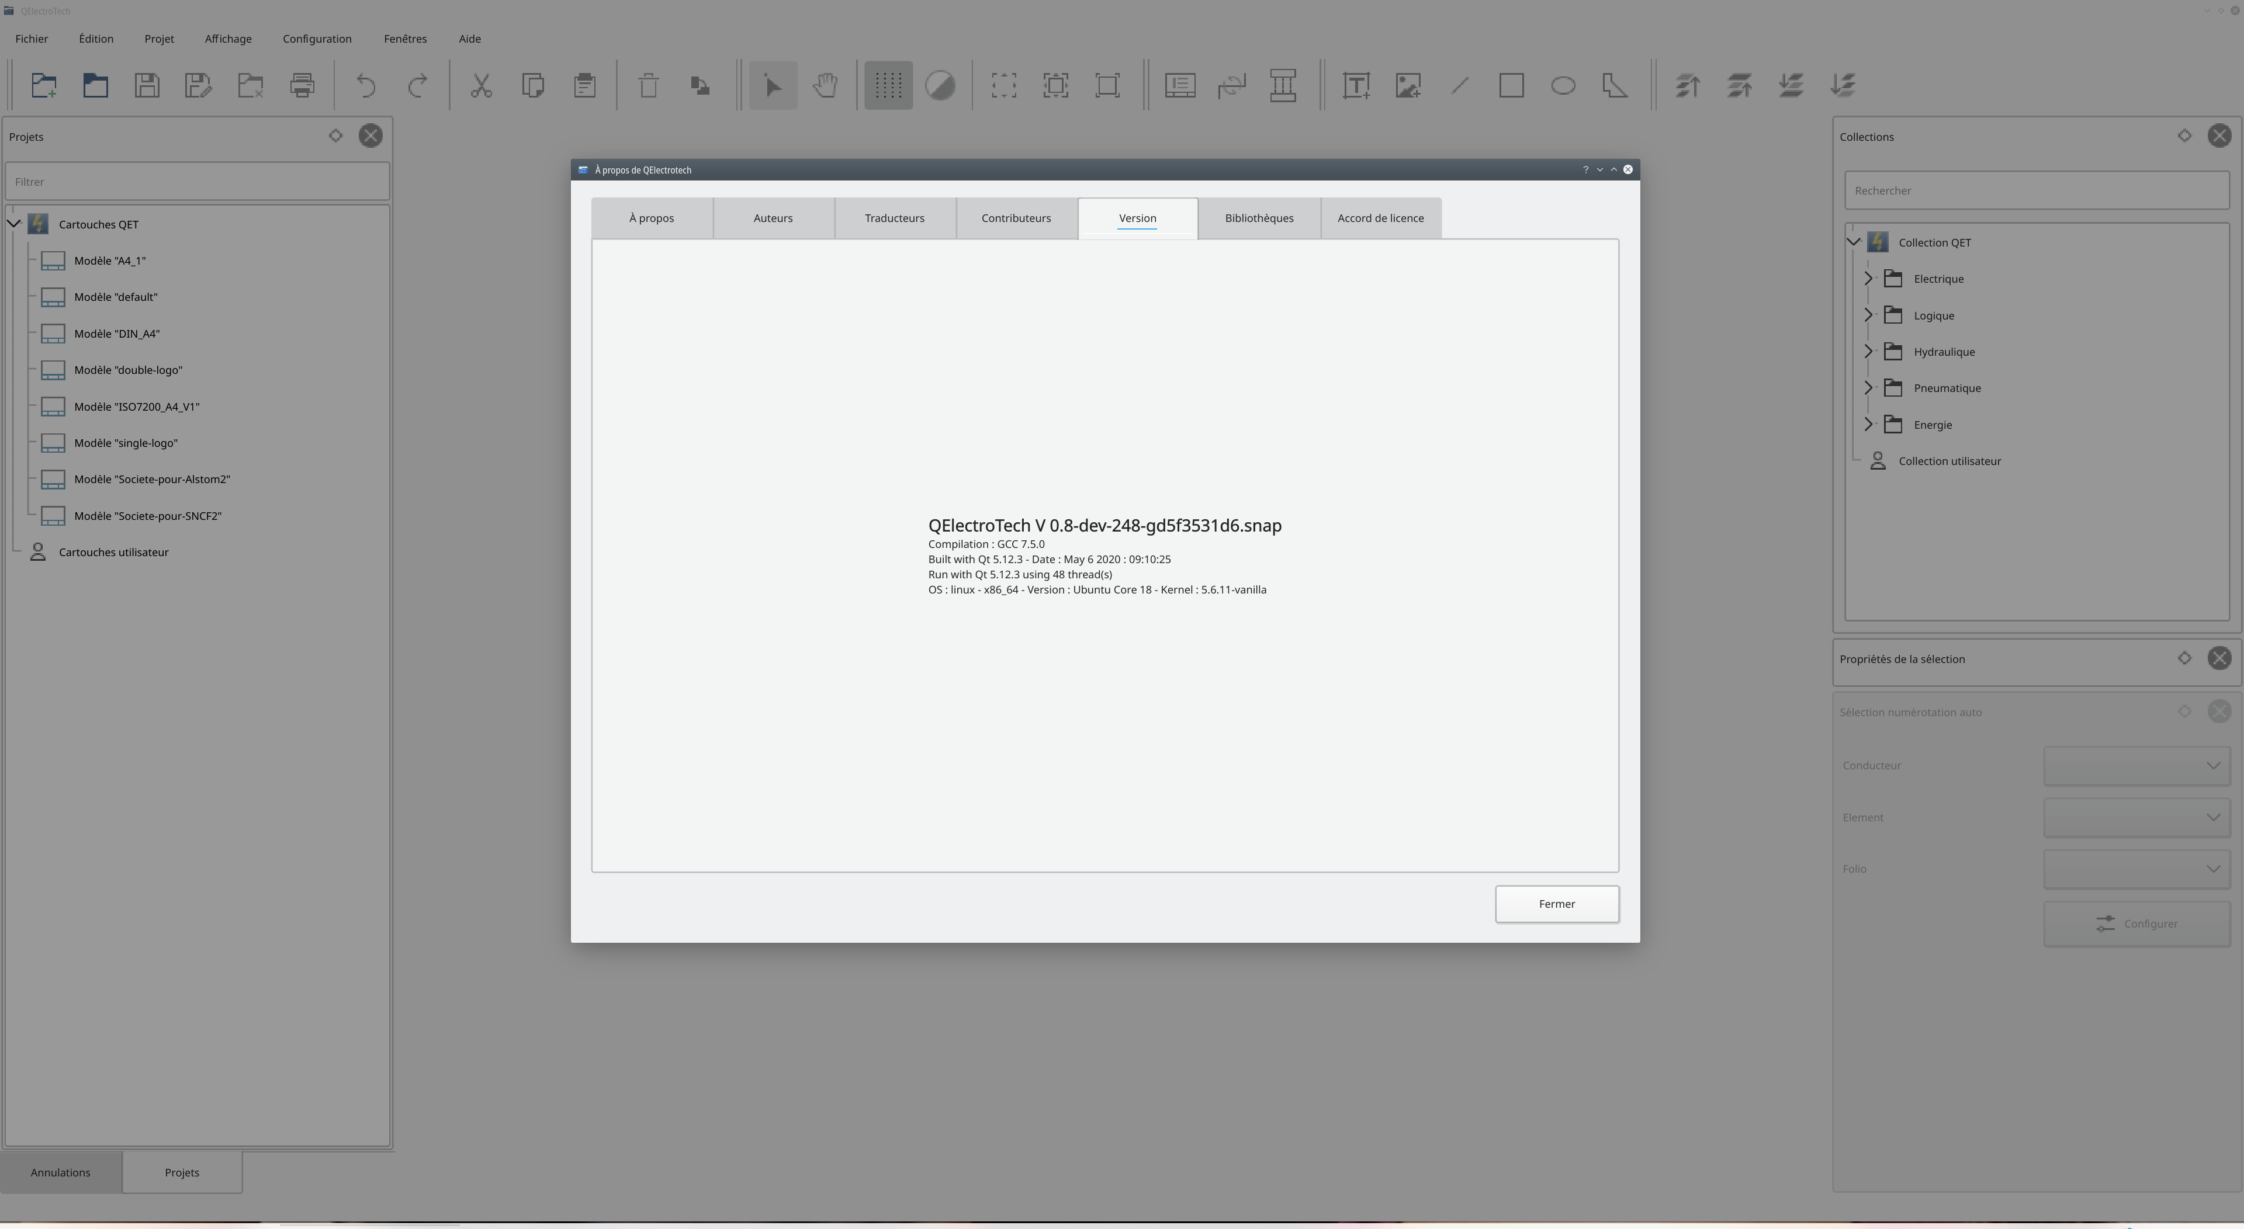Detach the Collections panel with its float button
Screen dimensions: 2244x1229
[x=2185, y=136]
